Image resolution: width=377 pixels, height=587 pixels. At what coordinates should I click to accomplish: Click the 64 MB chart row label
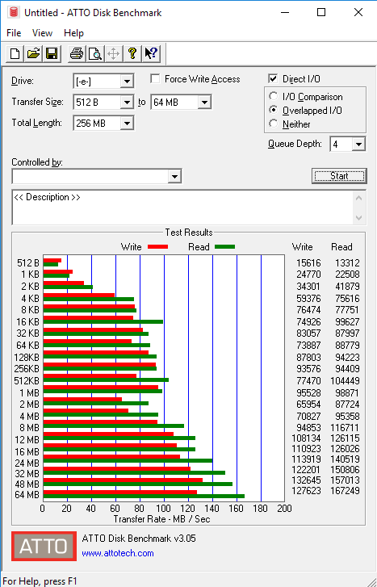(27, 494)
